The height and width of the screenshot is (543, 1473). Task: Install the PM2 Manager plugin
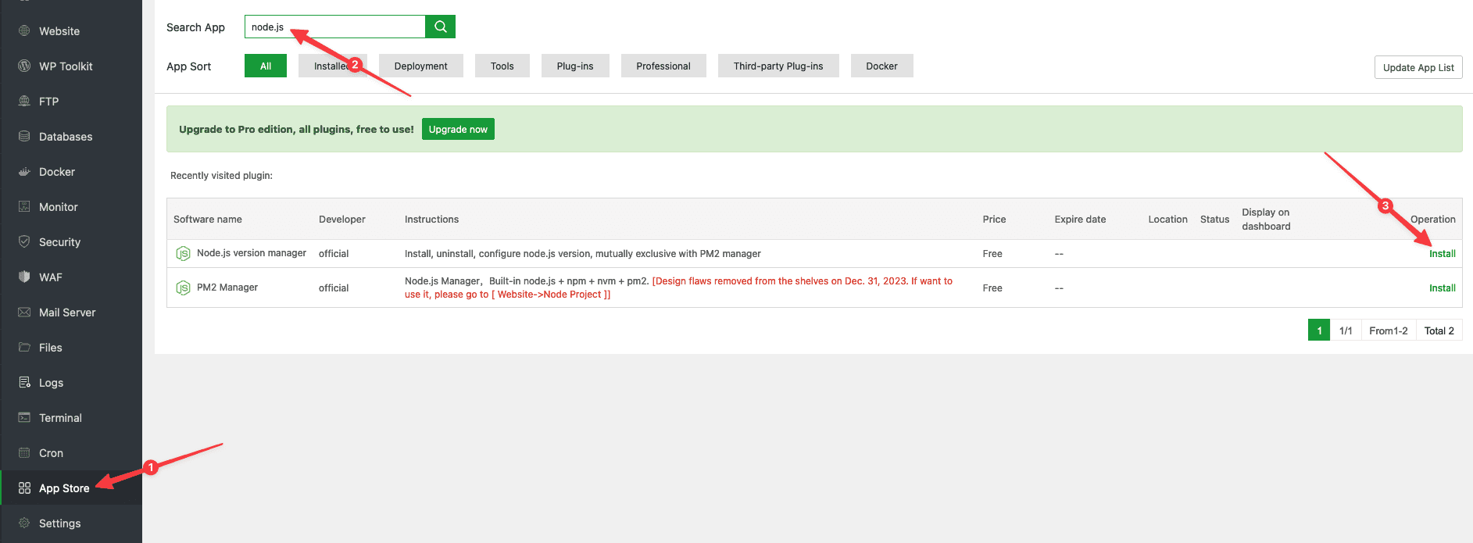tap(1442, 288)
